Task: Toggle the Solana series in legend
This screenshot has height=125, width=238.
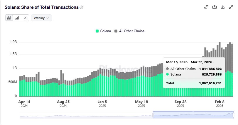Action: point(106,31)
